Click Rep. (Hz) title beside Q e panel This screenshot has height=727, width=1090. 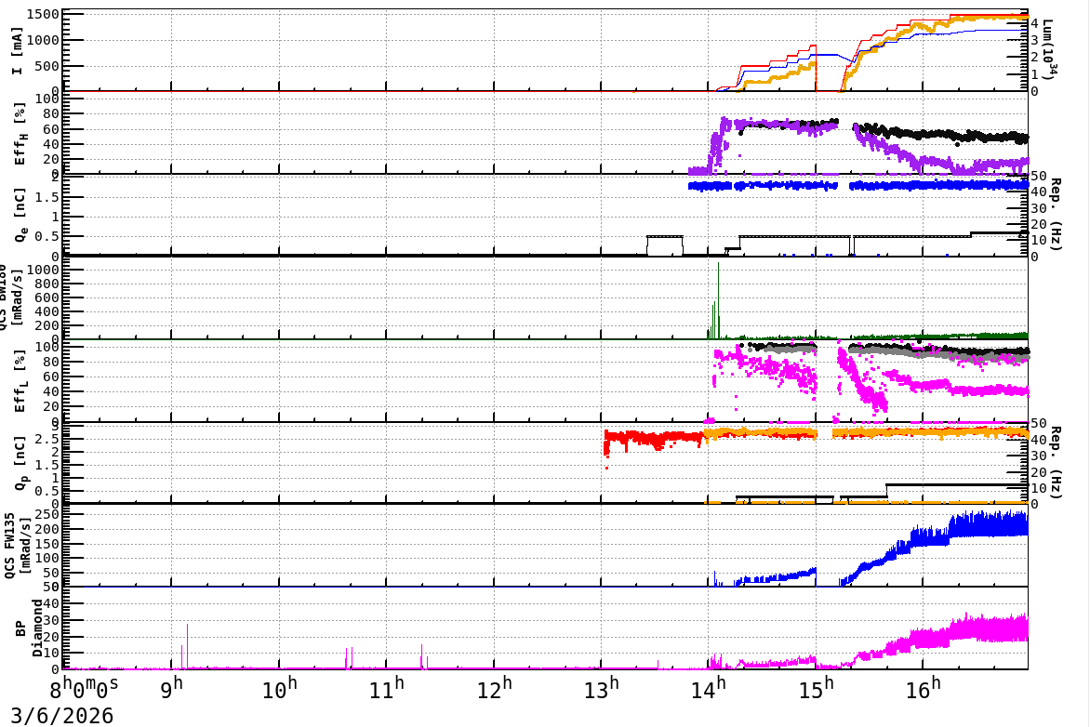tap(1056, 215)
